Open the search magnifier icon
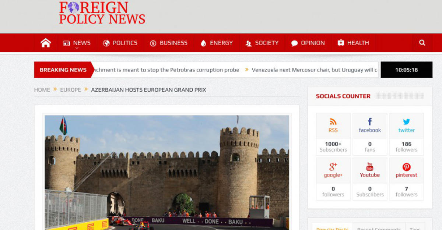 [422, 43]
